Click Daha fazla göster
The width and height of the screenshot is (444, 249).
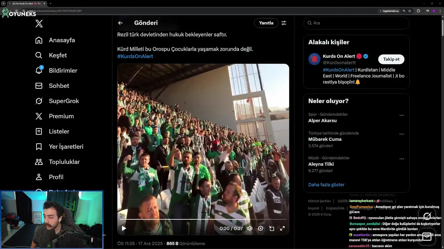coord(326,185)
